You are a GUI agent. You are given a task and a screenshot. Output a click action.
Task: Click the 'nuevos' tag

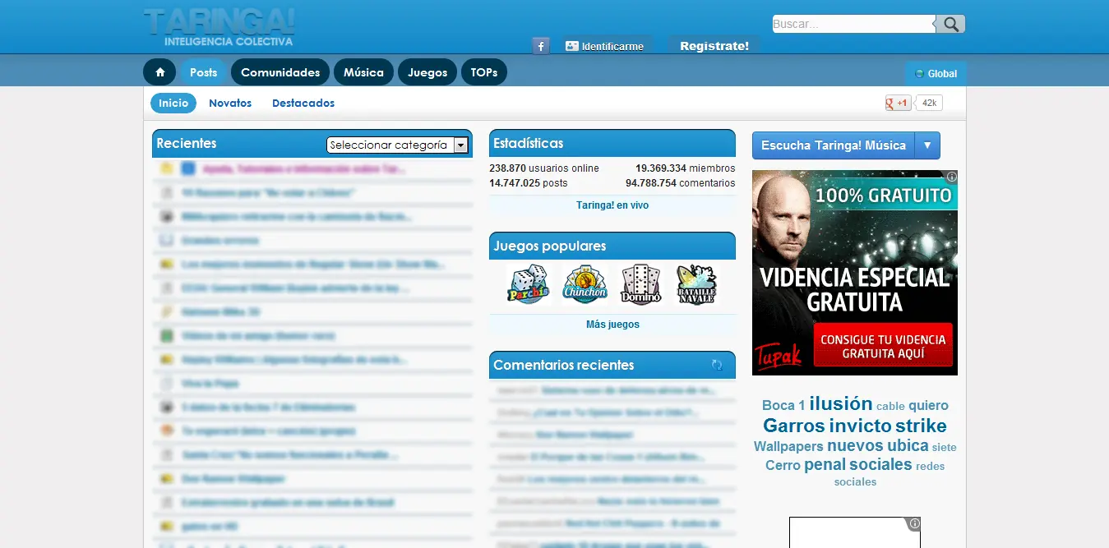point(855,445)
